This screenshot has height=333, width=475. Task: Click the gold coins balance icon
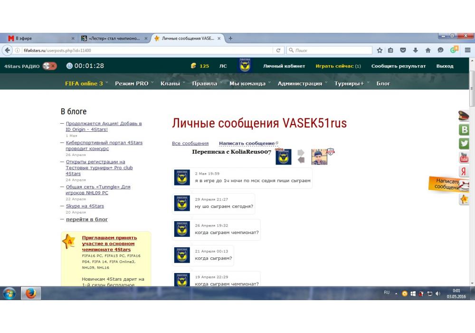click(193, 66)
